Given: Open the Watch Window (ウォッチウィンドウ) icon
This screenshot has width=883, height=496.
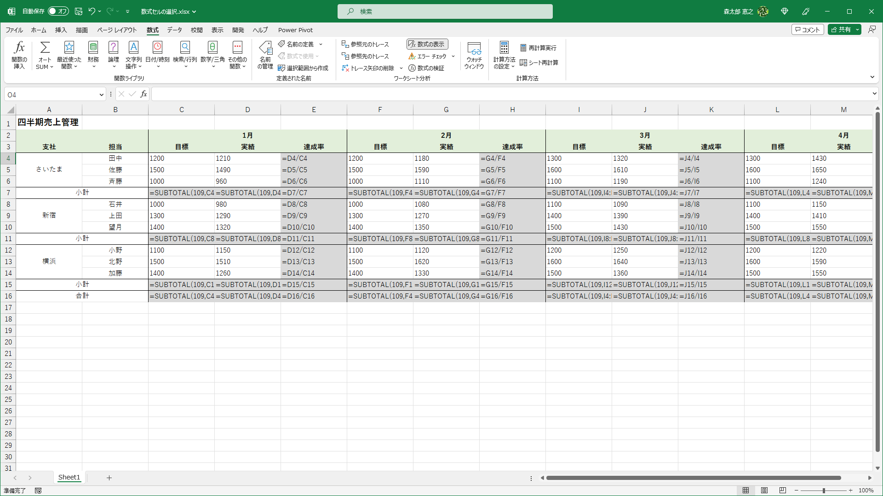Looking at the screenshot, I should click(474, 48).
